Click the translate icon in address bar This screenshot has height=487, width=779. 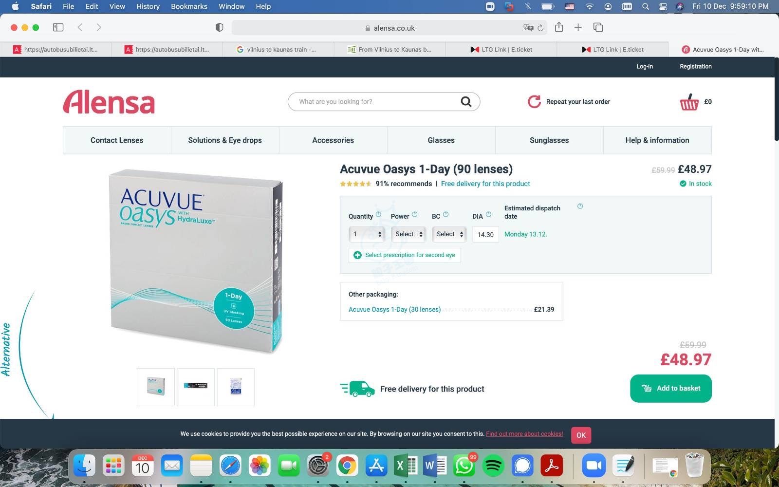[x=528, y=28]
